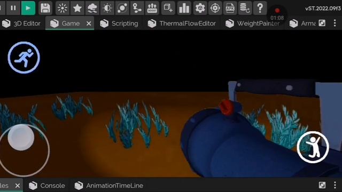Screen dimensions: 342x192
Task: Touch the virtual joystick knob
Action: click(x=21, y=137)
